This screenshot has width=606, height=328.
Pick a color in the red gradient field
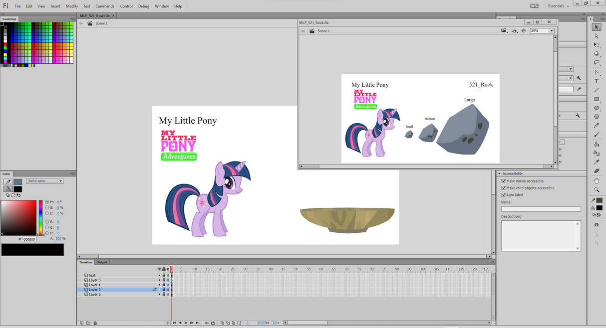click(18, 217)
